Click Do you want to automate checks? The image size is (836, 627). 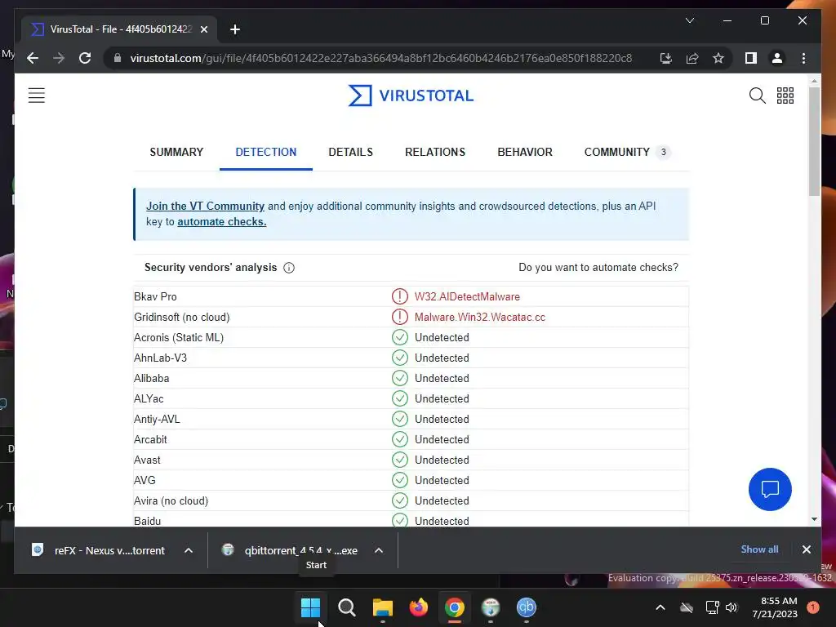[598, 268]
